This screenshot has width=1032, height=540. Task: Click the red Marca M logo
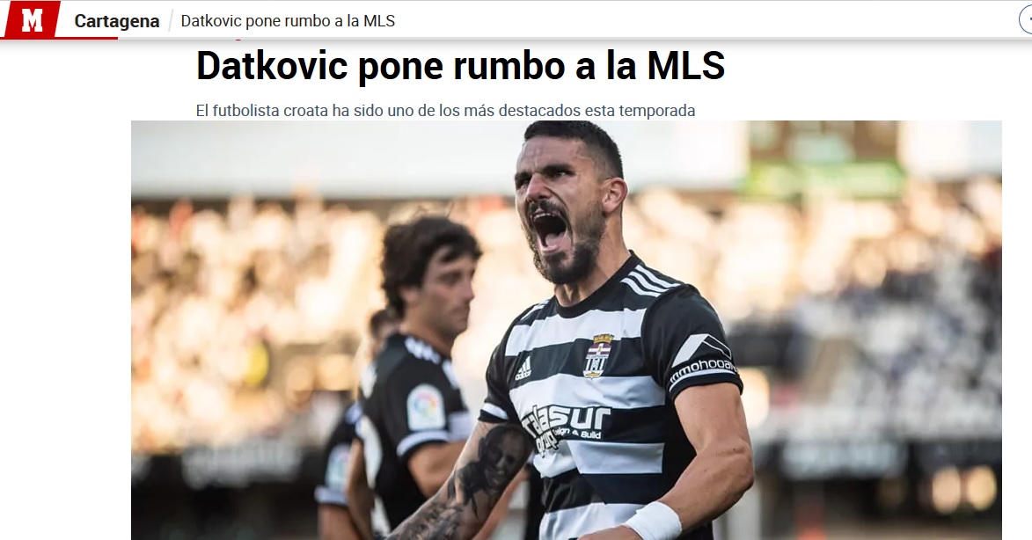point(32,19)
